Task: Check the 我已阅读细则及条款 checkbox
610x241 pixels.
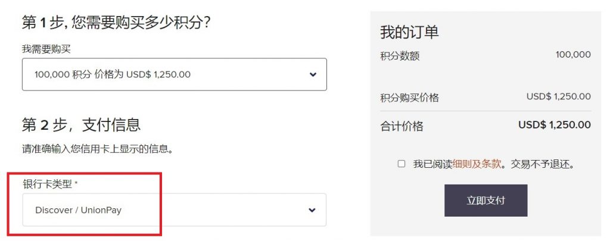Action: (402, 164)
